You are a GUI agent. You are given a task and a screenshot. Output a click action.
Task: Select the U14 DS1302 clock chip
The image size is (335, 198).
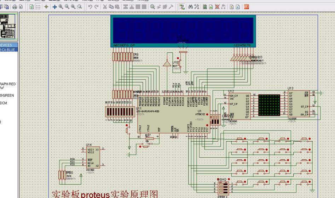pyautogui.click(x=93, y=157)
